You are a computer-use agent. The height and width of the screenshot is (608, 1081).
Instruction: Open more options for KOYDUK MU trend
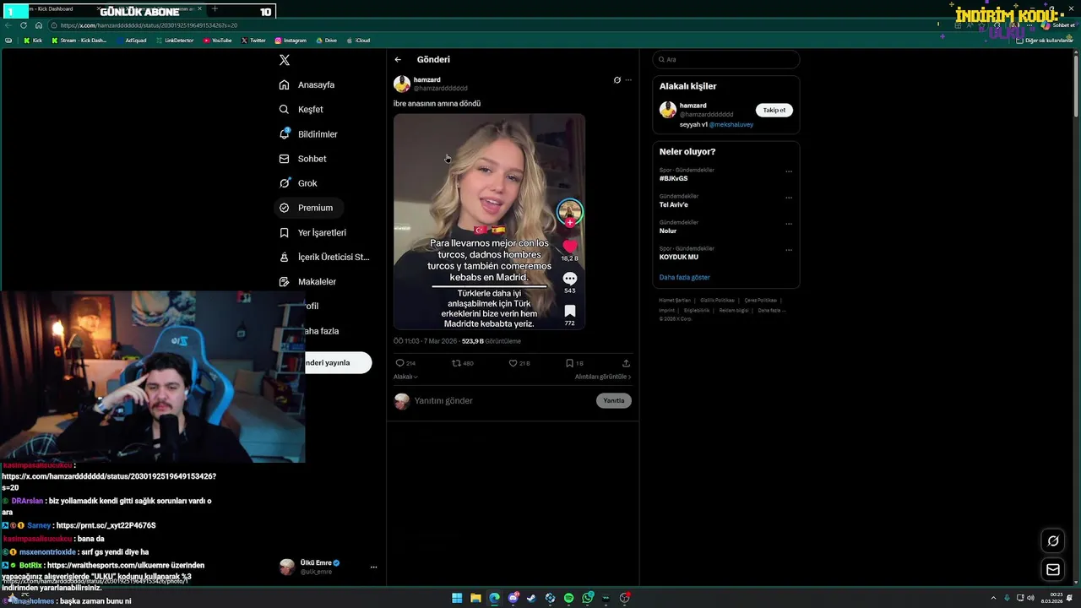coord(789,250)
